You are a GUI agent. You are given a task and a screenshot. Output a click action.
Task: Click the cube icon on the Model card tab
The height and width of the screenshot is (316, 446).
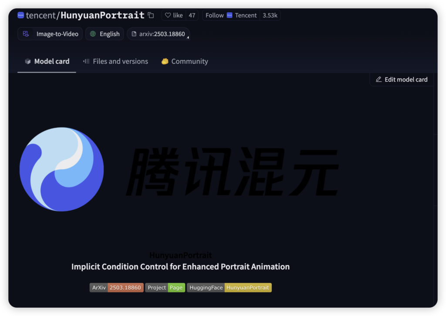pos(28,61)
